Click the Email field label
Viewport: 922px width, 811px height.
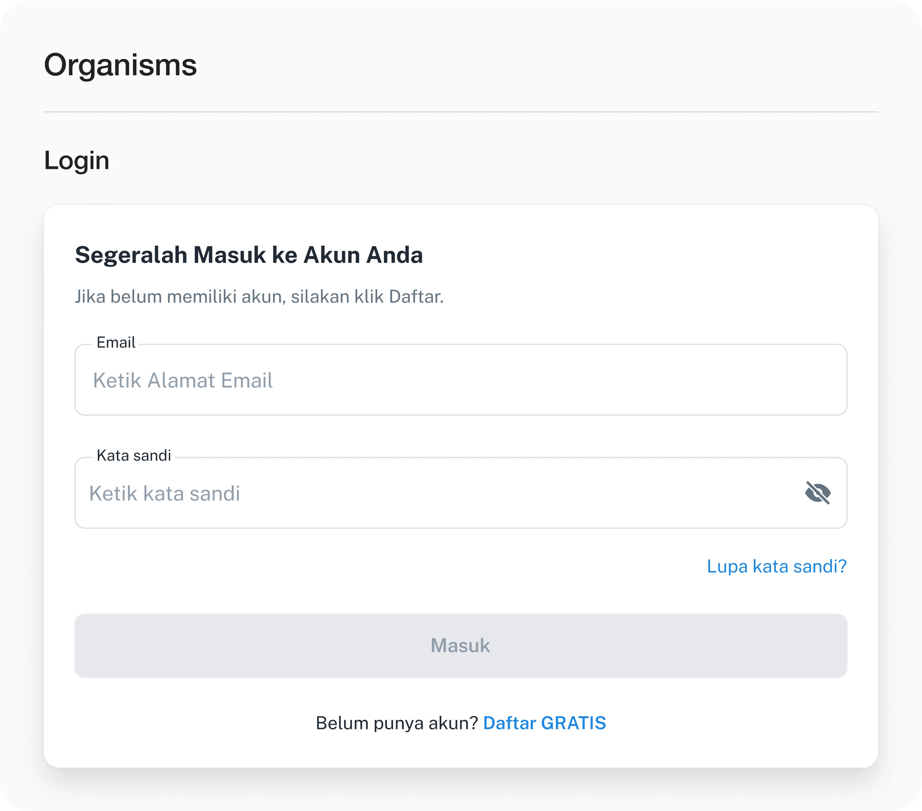(x=116, y=342)
